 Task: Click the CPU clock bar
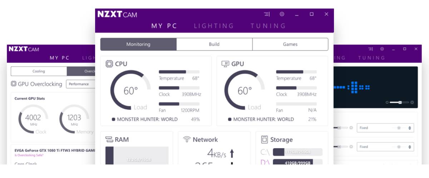click(179, 88)
